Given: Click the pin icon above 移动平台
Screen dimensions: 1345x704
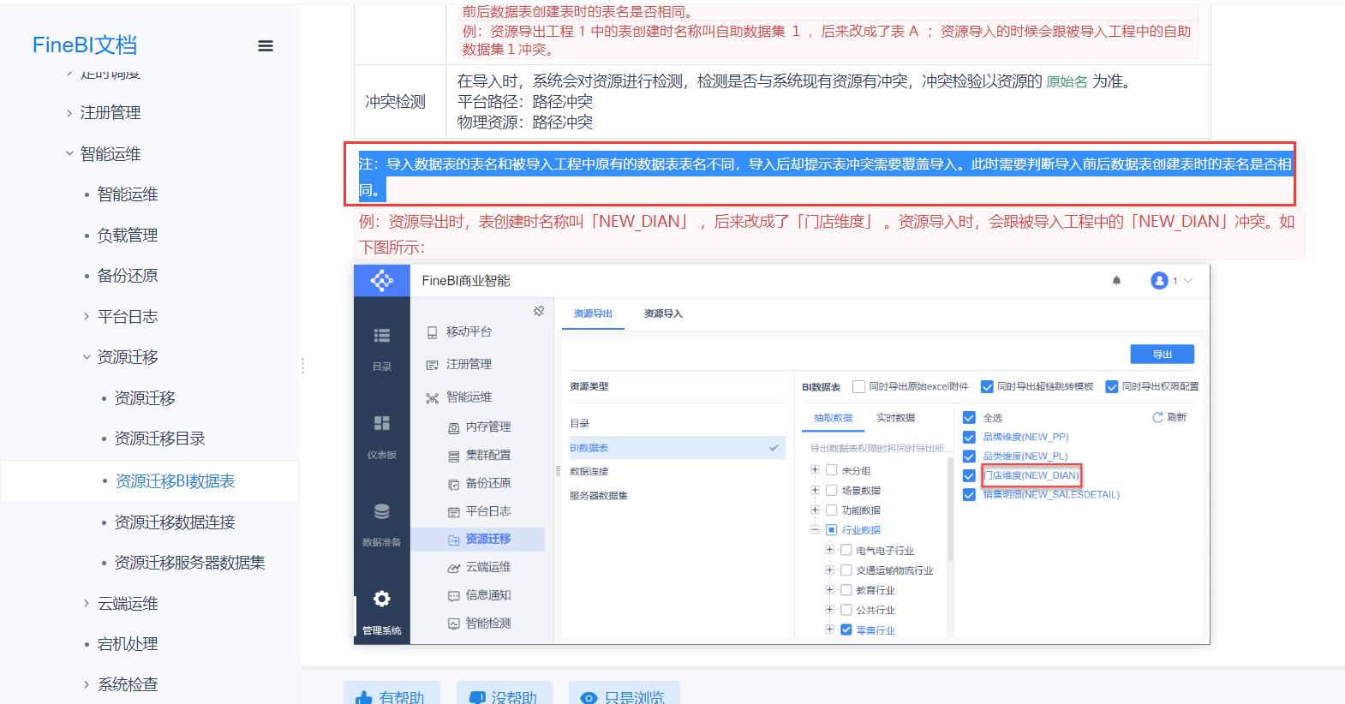Looking at the screenshot, I should point(539,311).
